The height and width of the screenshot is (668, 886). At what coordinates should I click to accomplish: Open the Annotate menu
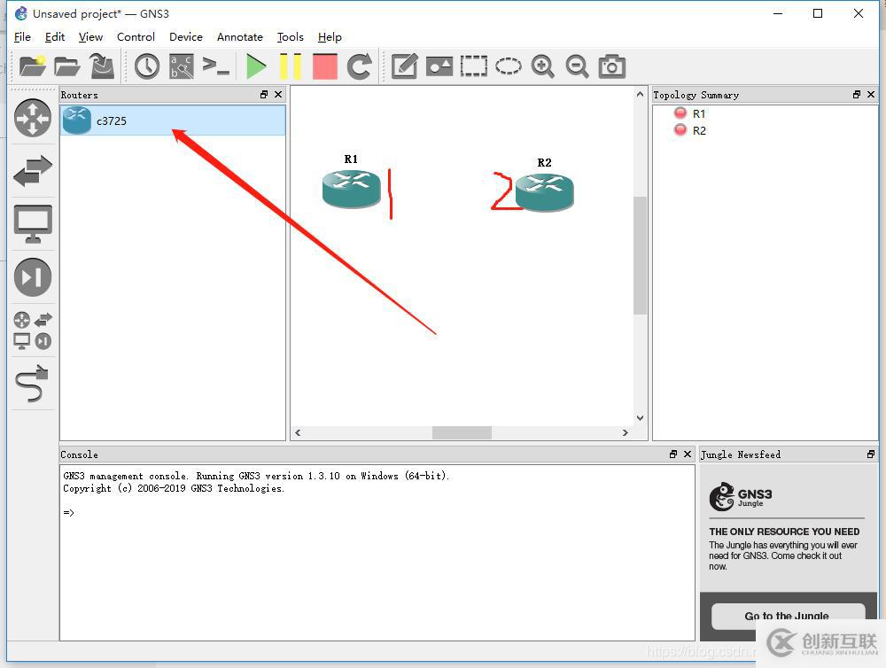pyautogui.click(x=240, y=36)
